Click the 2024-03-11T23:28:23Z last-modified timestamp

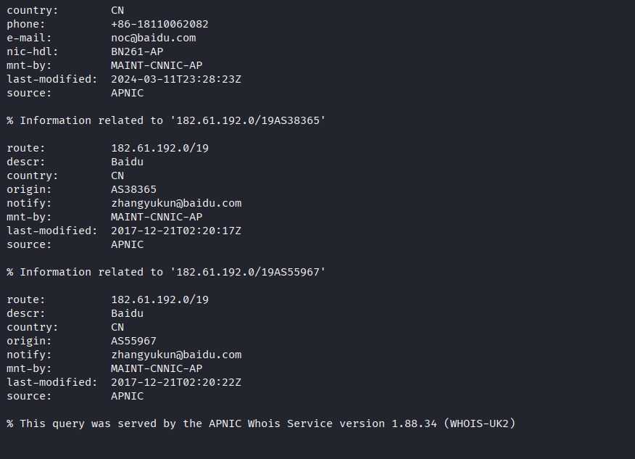(176, 79)
